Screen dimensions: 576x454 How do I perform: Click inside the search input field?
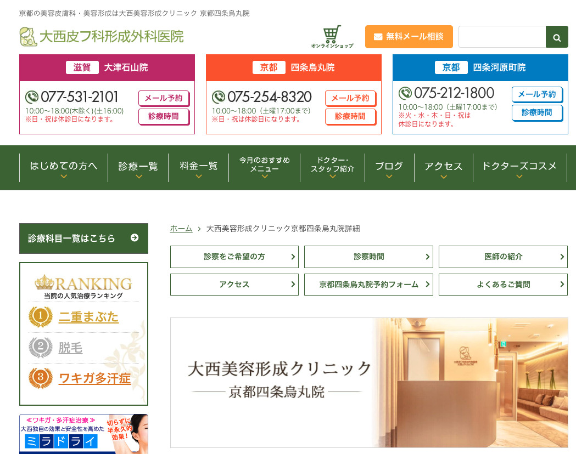tap(503, 37)
